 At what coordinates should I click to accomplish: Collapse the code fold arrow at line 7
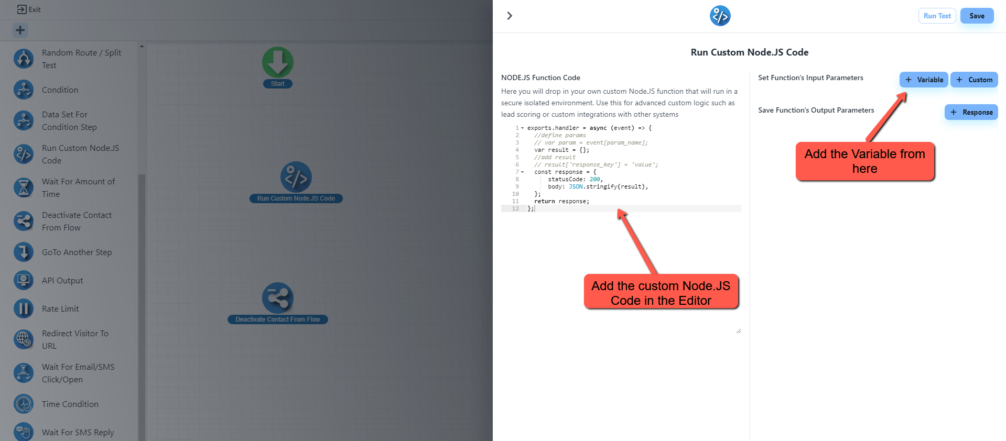click(x=522, y=172)
